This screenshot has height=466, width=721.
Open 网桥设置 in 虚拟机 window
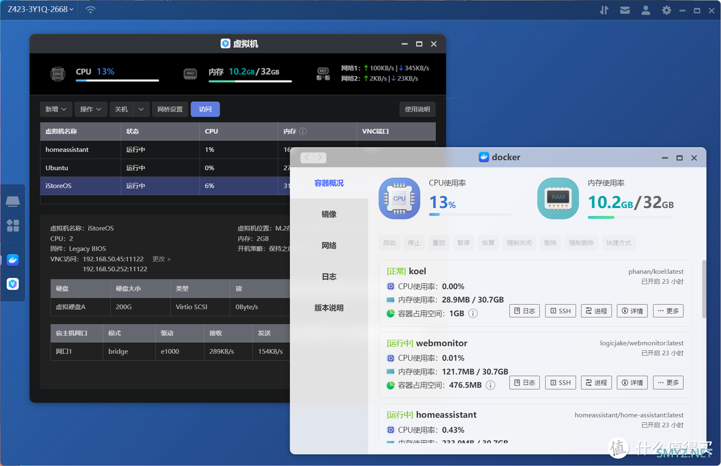click(x=170, y=109)
